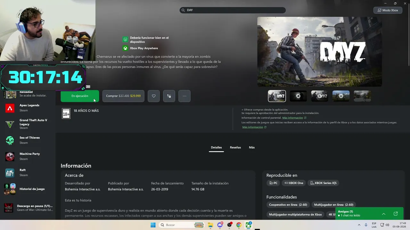The width and height of the screenshot is (410, 230).
Task: Open Windows Start menu
Action: [153, 225]
